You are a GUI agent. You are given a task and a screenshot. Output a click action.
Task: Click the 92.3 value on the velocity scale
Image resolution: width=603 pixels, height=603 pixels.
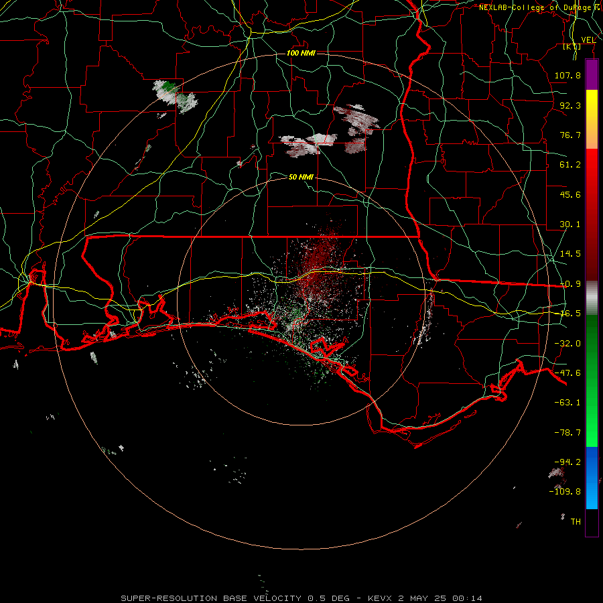click(570, 105)
